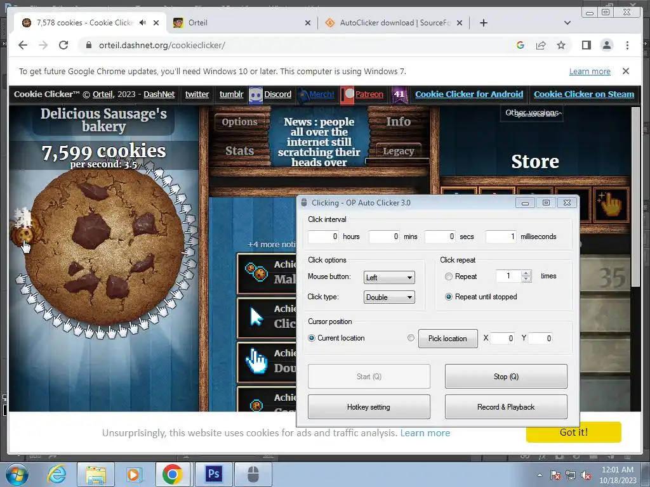
Task: Open Windows Explorer folder on taskbar
Action: click(96, 474)
